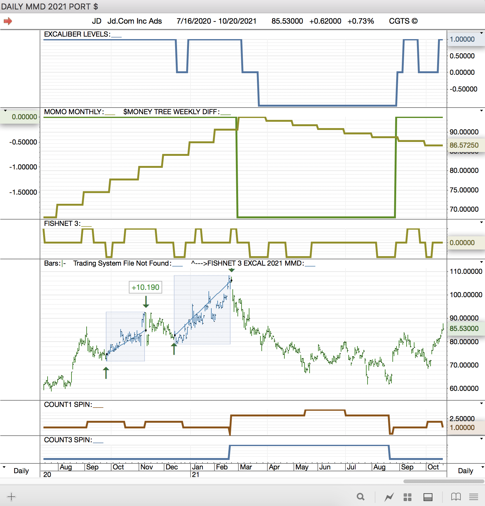Click the JD ticker symbol in header
The height and width of the screenshot is (506, 485).
[x=97, y=21]
